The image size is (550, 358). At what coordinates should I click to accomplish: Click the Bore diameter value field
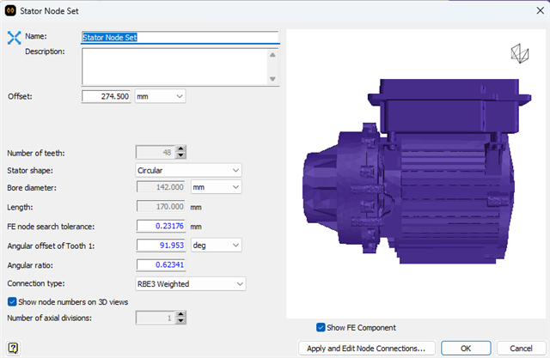(x=161, y=187)
